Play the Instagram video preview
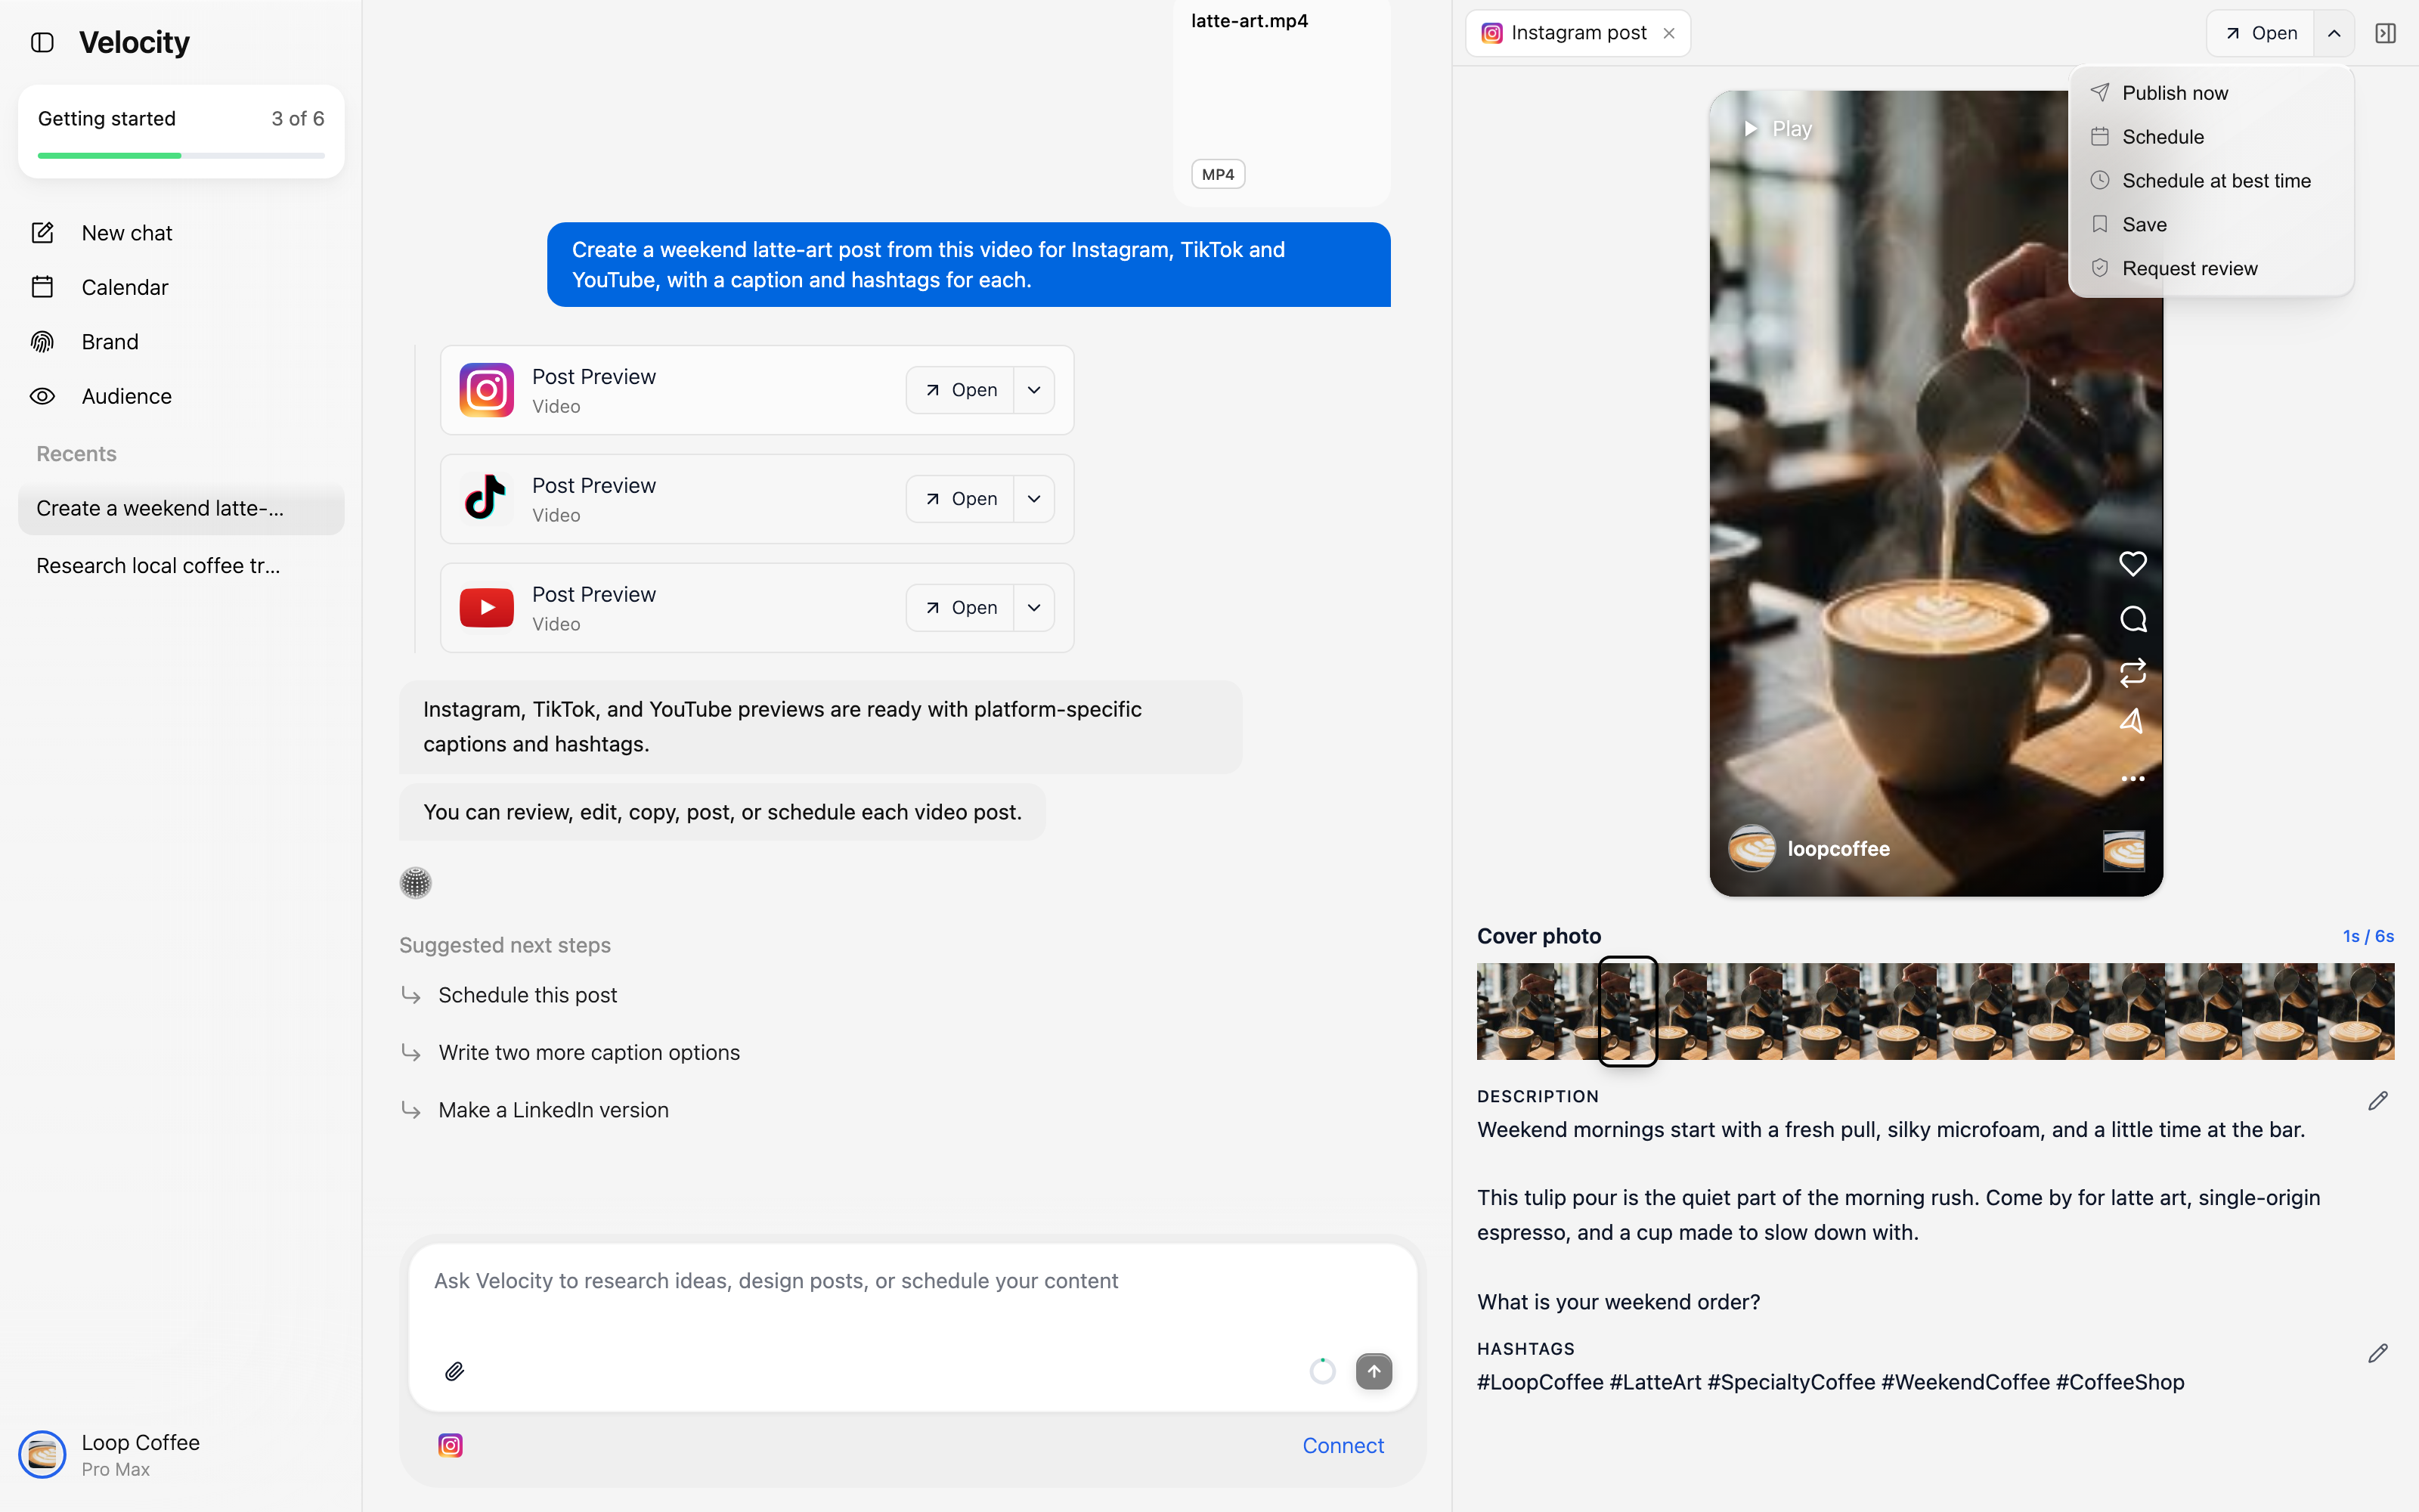The image size is (2419, 1512). pyautogui.click(x=1777, y=129)
